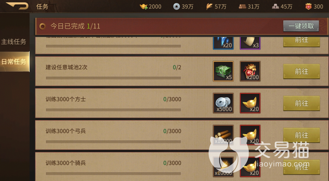
Task: Inspect the purple-framed horn x3 reward
Action: [x=250, y=43]
